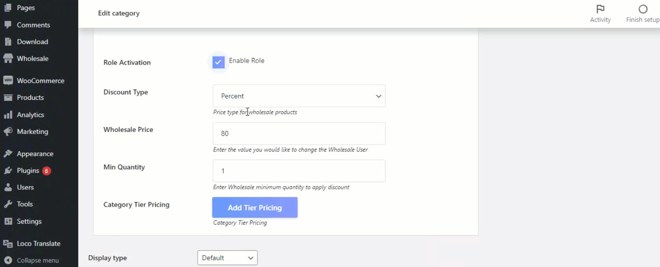This screenshot has width=660, height=267.
Task: Click the Collapse menu label
Action: (x=38, y=260)
